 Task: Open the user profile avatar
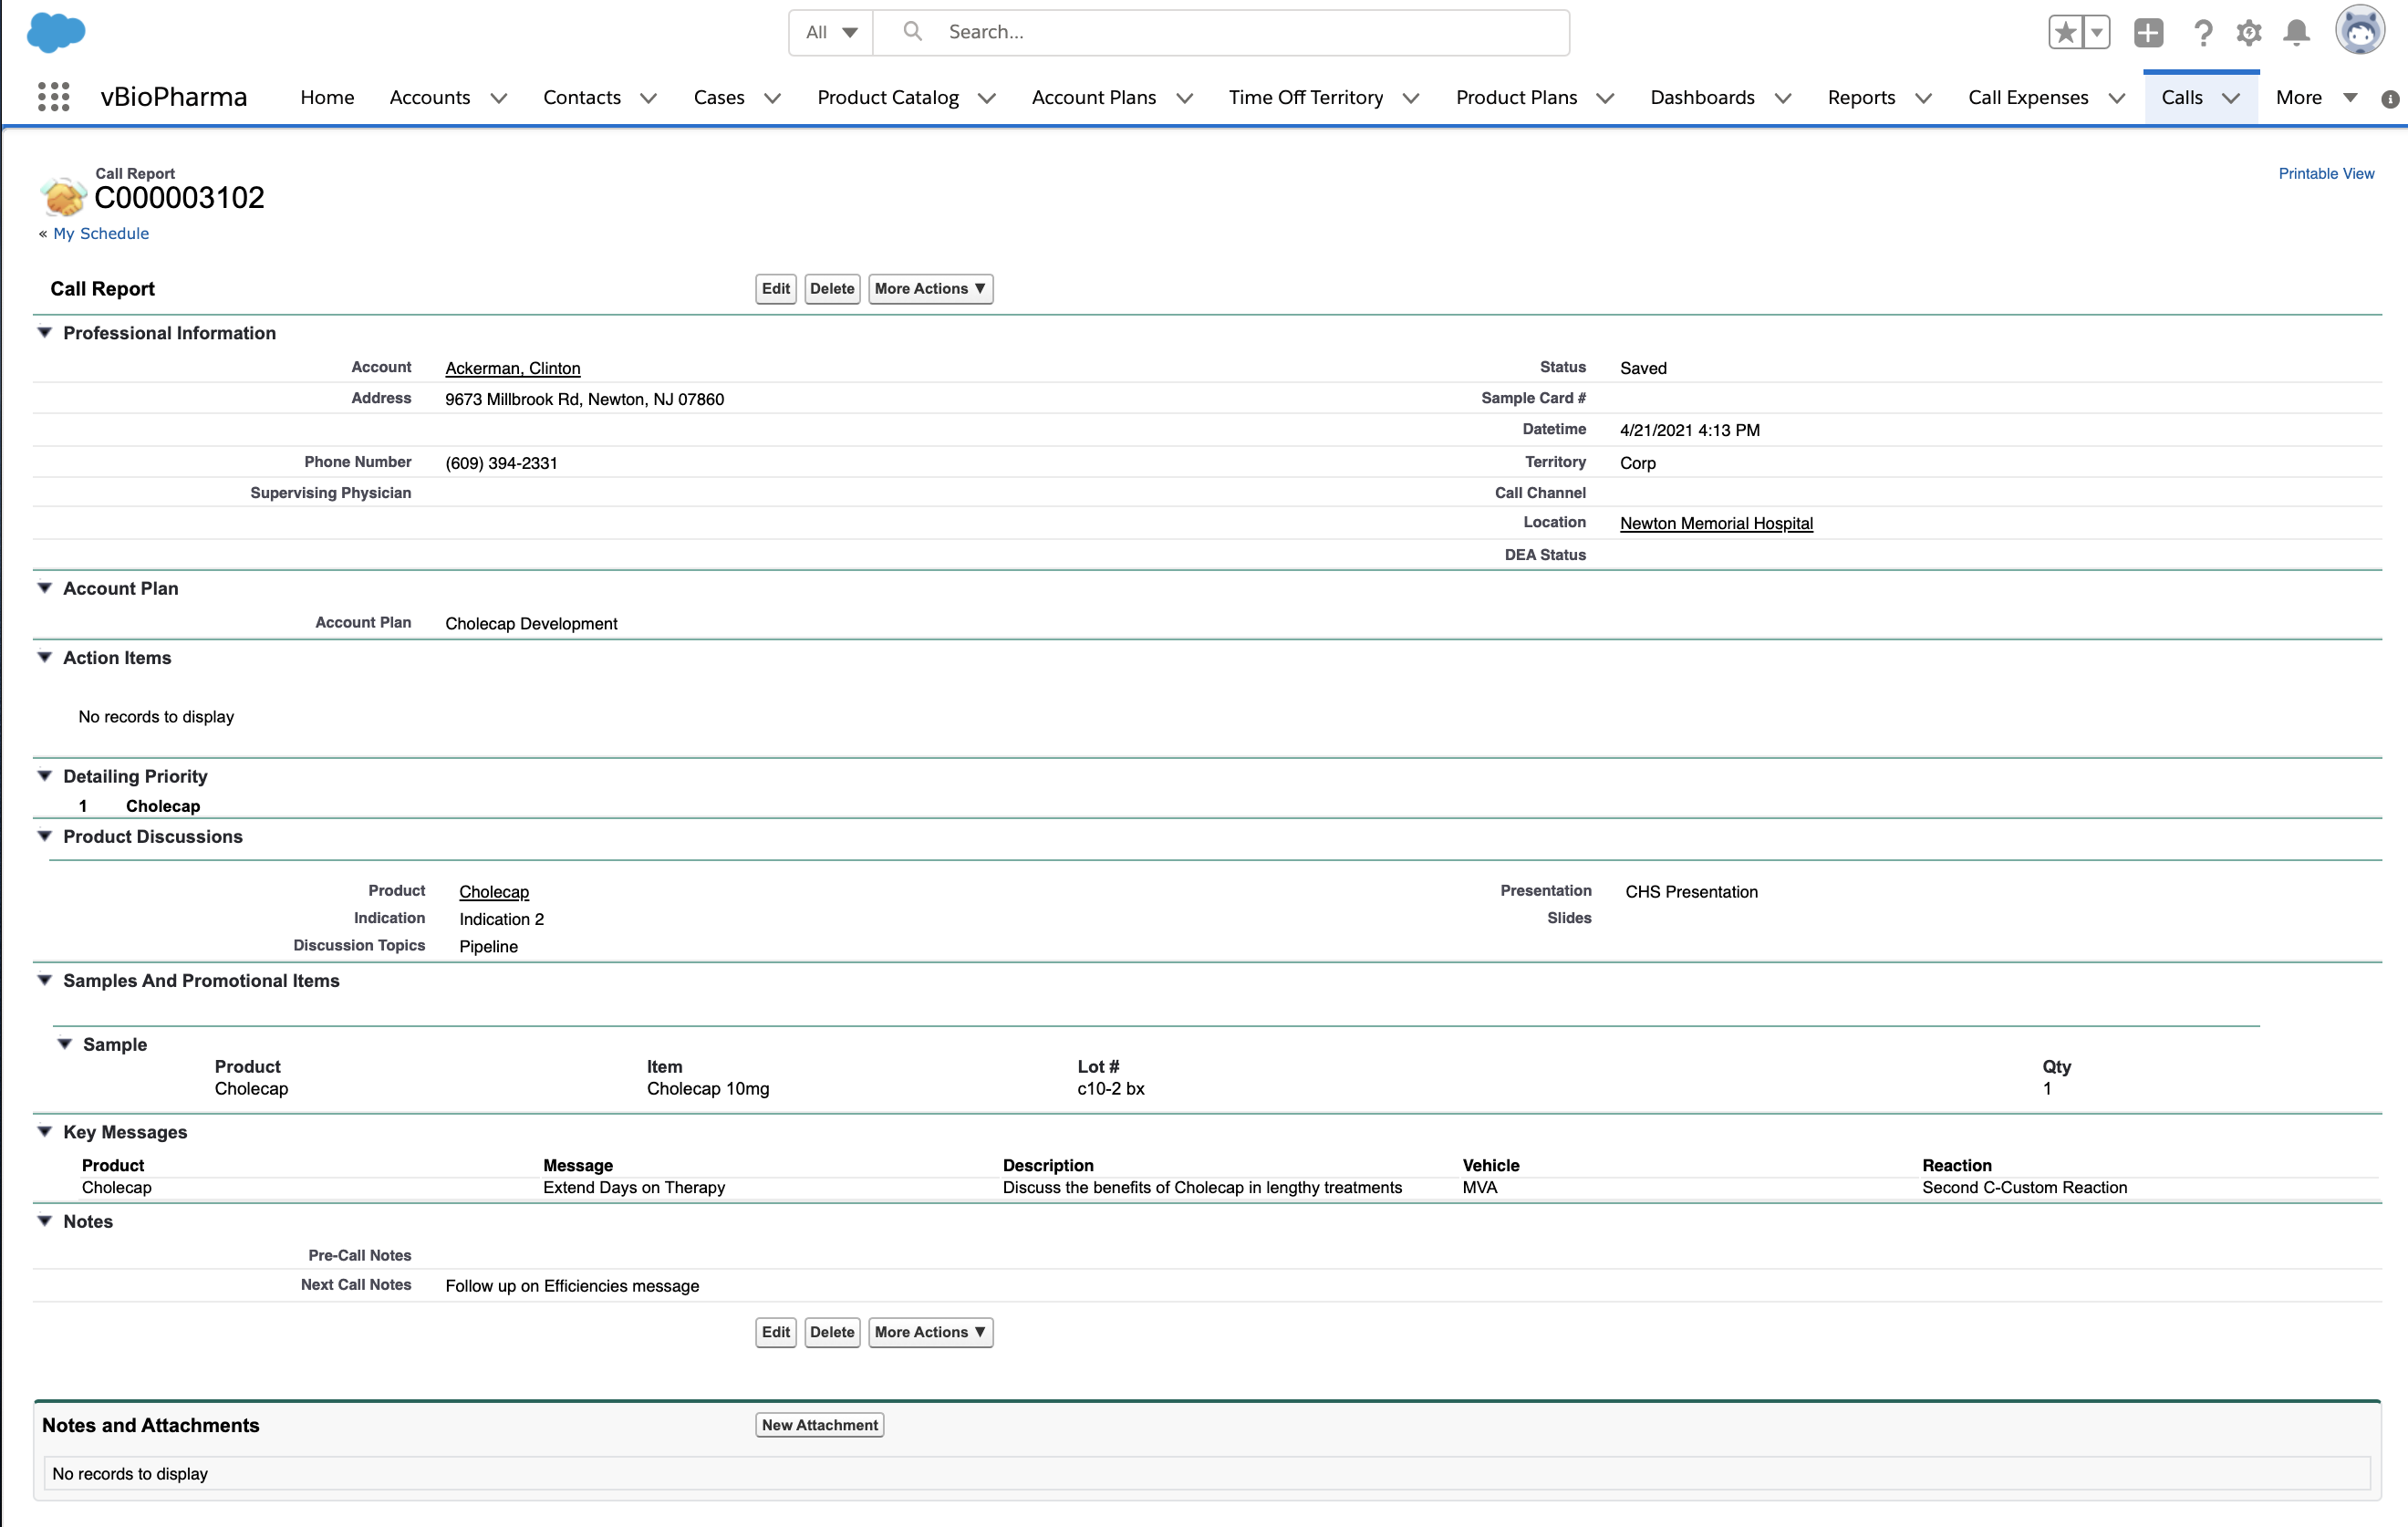(x=2360, y=31)
